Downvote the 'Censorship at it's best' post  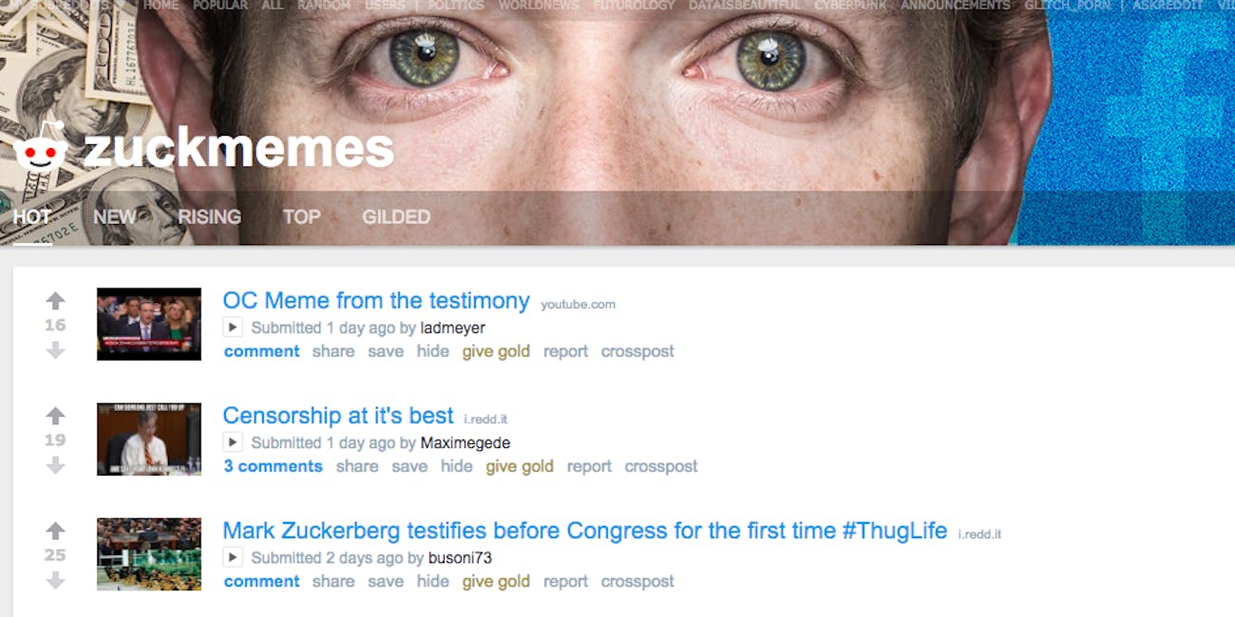pos(55,465)
